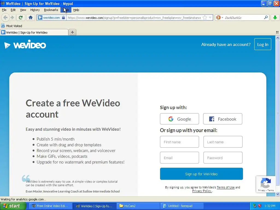Click the reCAPTCHA badge
Image resolution: width=280 pixels, height=210 pixels.
(266, 184)
